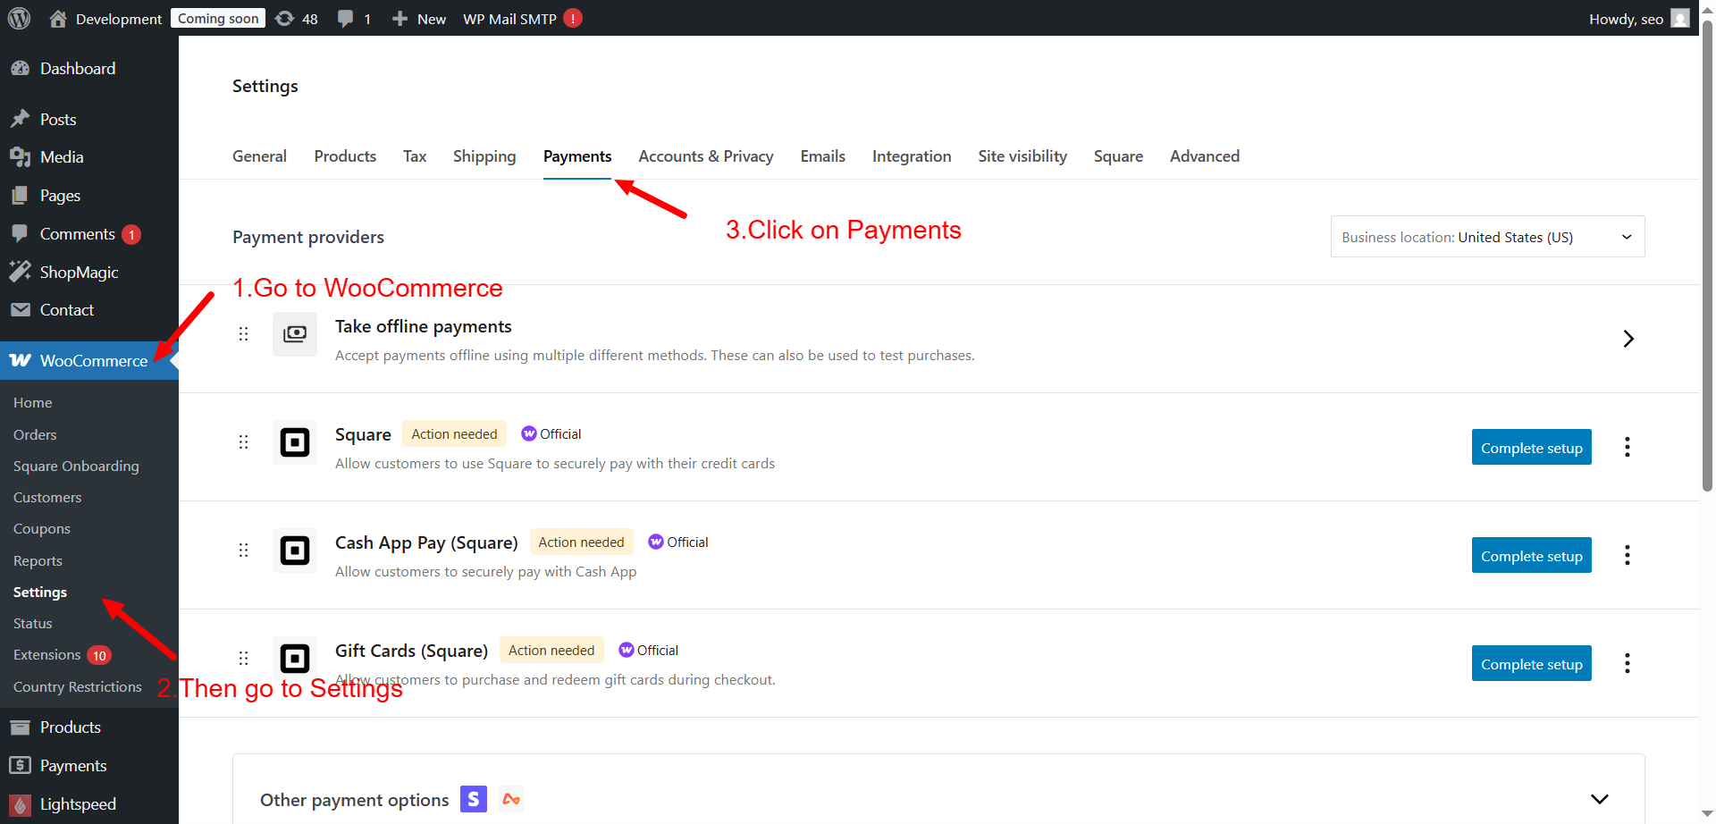Click the Gift Cards provider logo
This screenshot has width=1716, height=824.
tap(295, 659)
